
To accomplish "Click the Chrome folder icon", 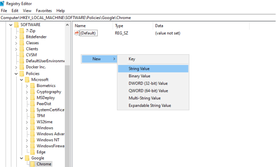I will click(33, 164).
